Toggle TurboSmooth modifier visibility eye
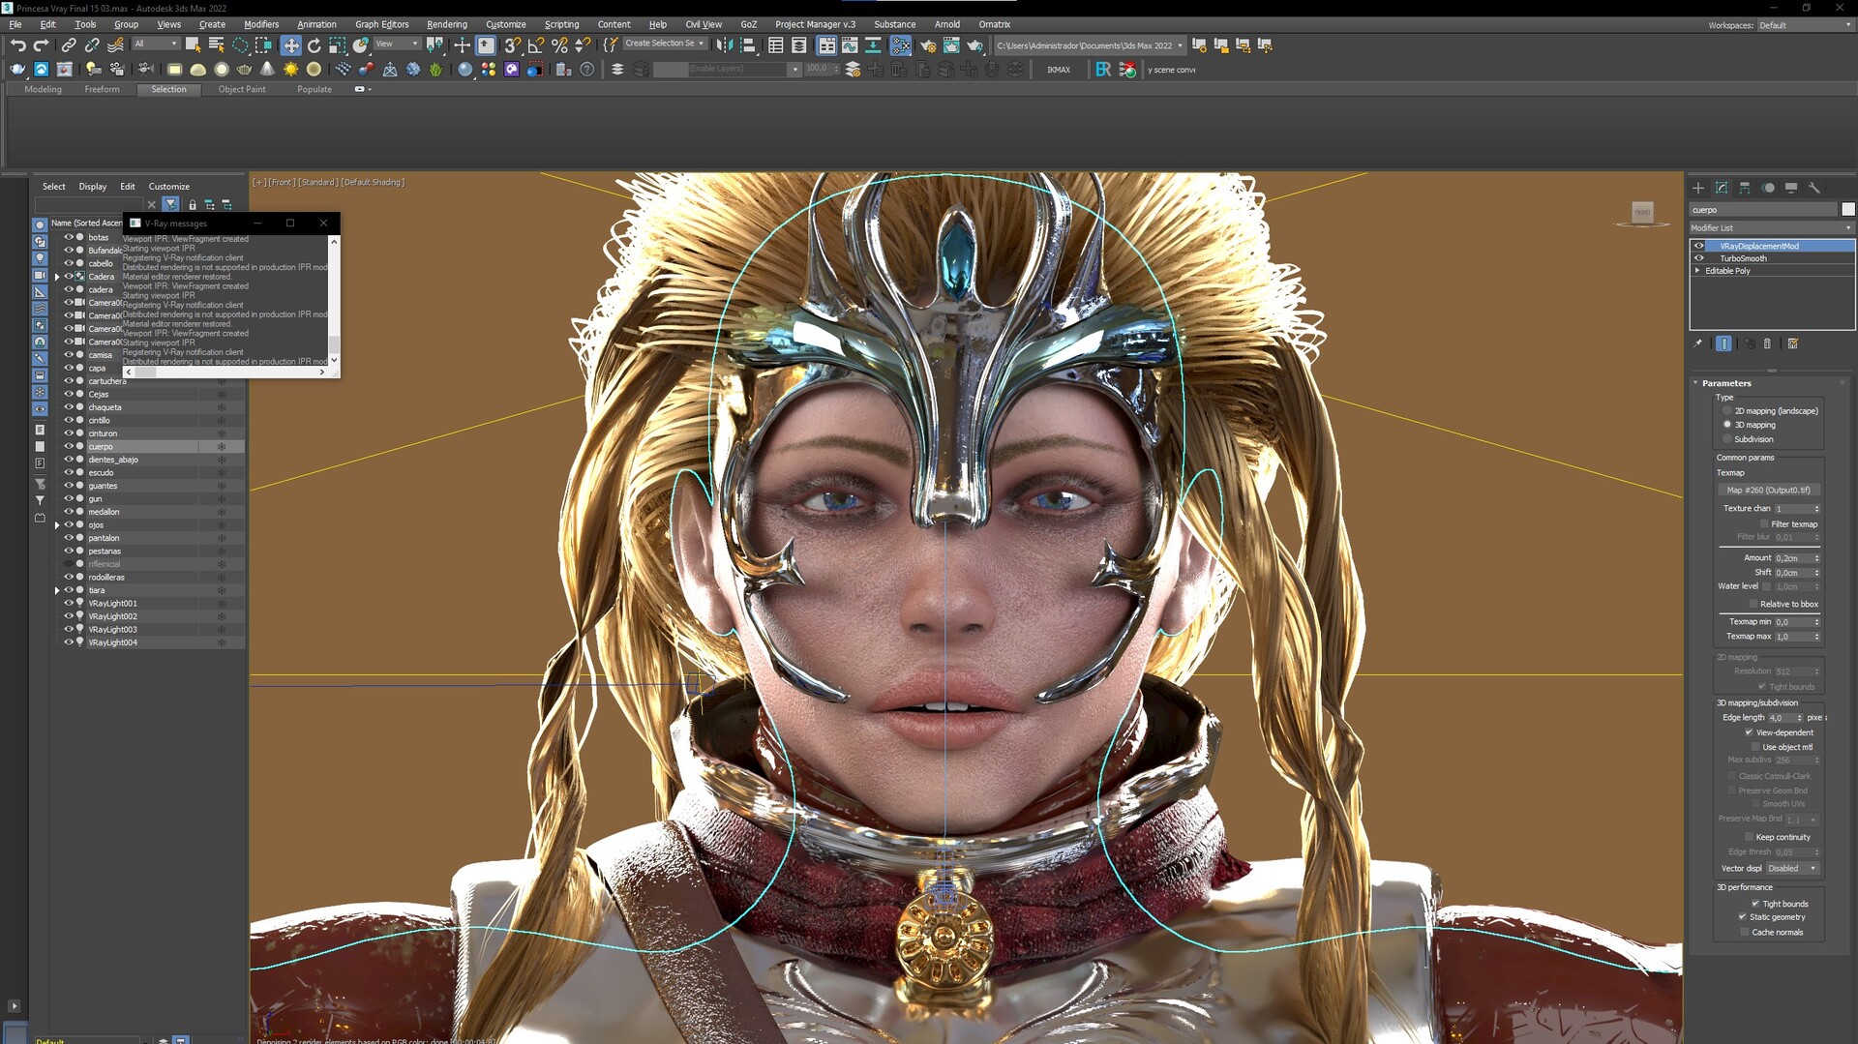The image size is (1858, 1044). [x=1699, y=258]
